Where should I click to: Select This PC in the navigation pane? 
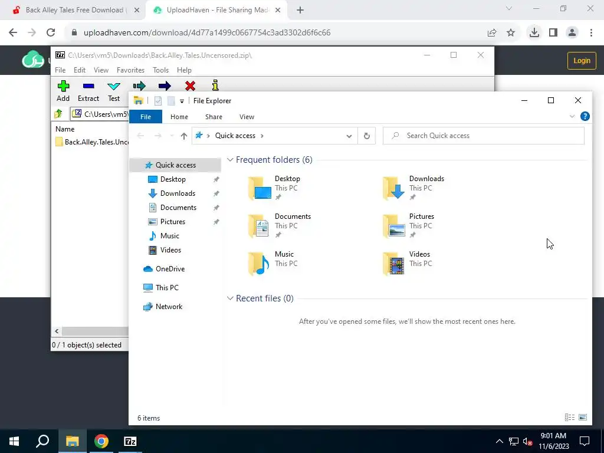(x=167, y=288)
